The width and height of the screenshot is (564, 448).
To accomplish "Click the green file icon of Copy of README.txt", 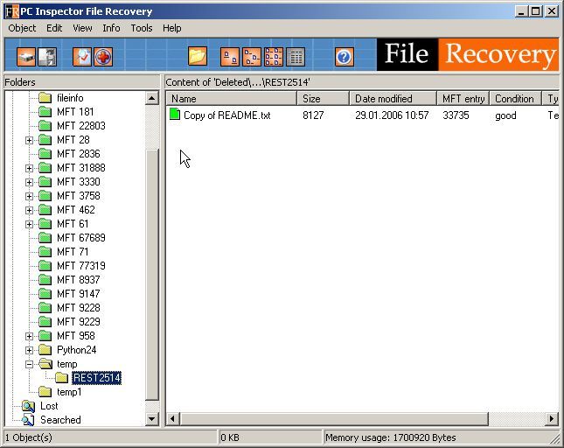I will [x=175, y=114].
